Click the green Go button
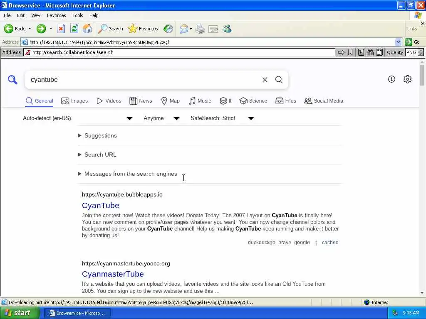 tap(412, 42)
